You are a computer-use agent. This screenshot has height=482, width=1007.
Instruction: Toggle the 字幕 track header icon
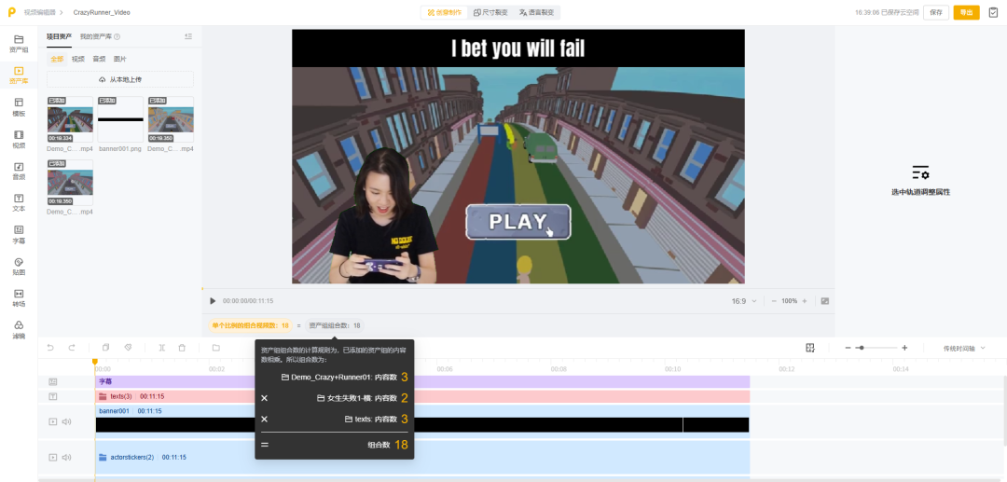[54, 382]
